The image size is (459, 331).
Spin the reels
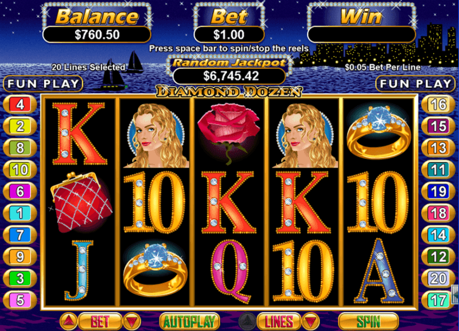click(368, 321)
